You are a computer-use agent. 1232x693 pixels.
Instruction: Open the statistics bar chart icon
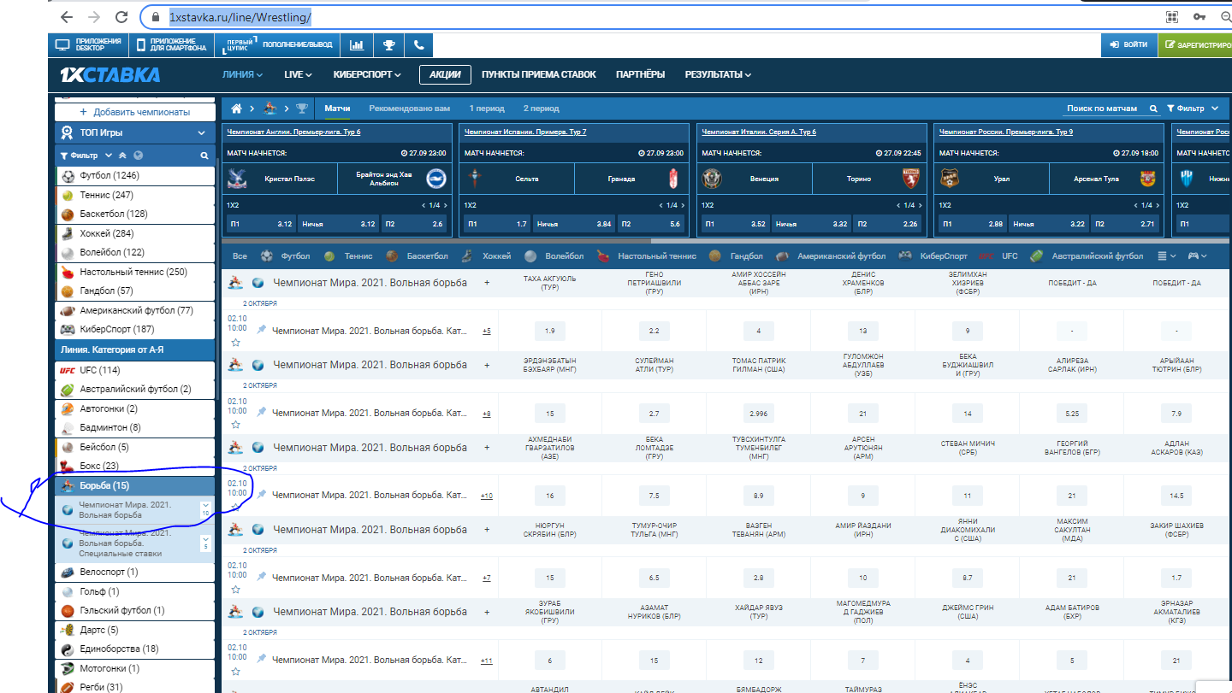point(357,45)
